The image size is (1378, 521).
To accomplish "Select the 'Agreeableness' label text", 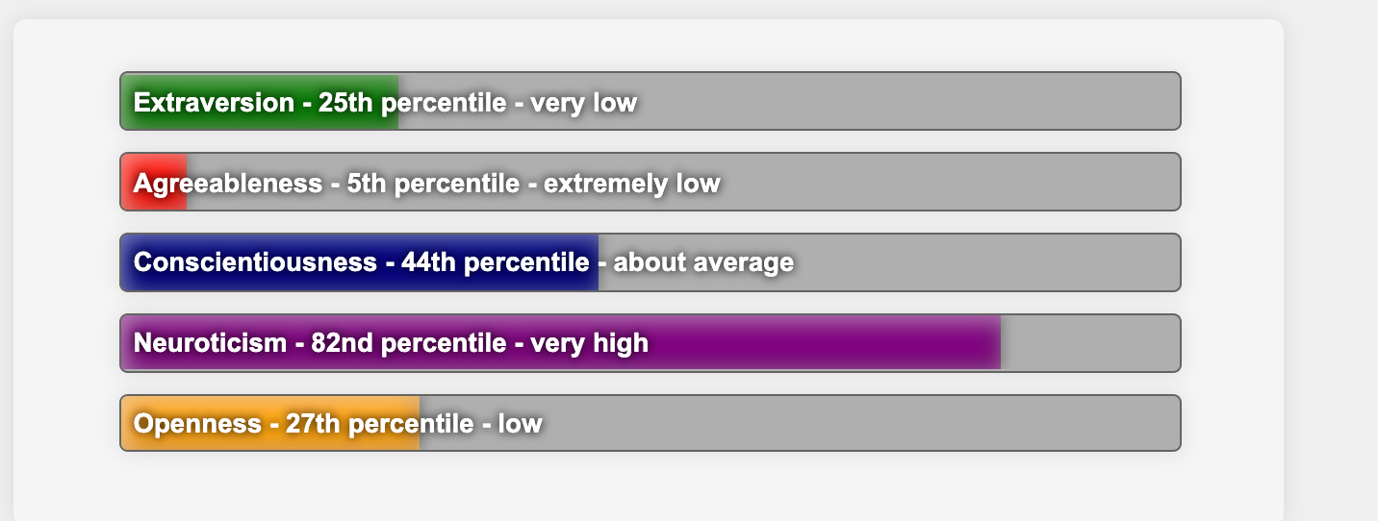I will [228, 183].
